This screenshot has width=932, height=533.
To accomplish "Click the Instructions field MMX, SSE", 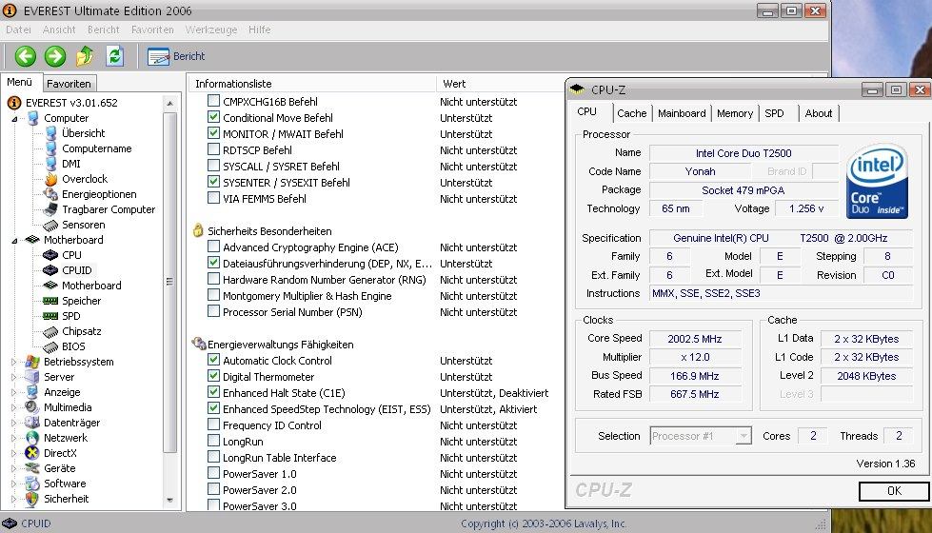I will (781, 293).
